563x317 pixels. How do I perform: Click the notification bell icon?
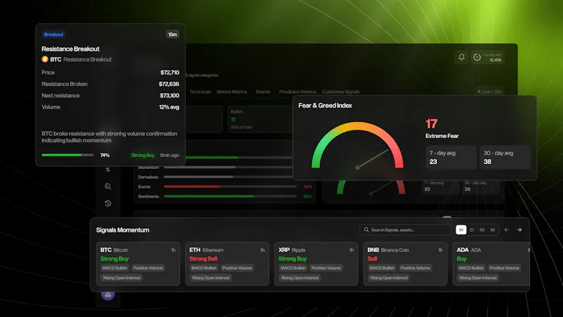coord(462,57)
